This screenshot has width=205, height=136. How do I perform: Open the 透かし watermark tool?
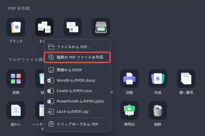(x=16, y=110)
